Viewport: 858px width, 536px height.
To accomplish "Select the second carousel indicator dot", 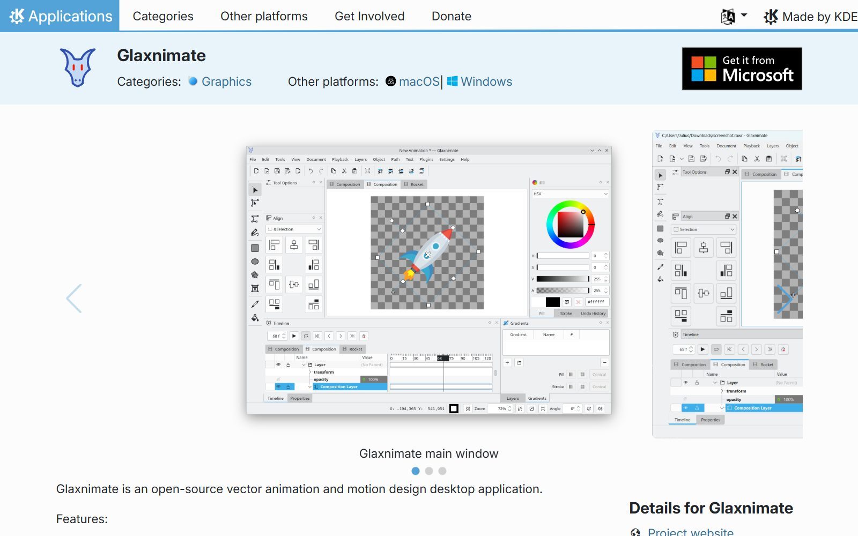I will point(429,471).
